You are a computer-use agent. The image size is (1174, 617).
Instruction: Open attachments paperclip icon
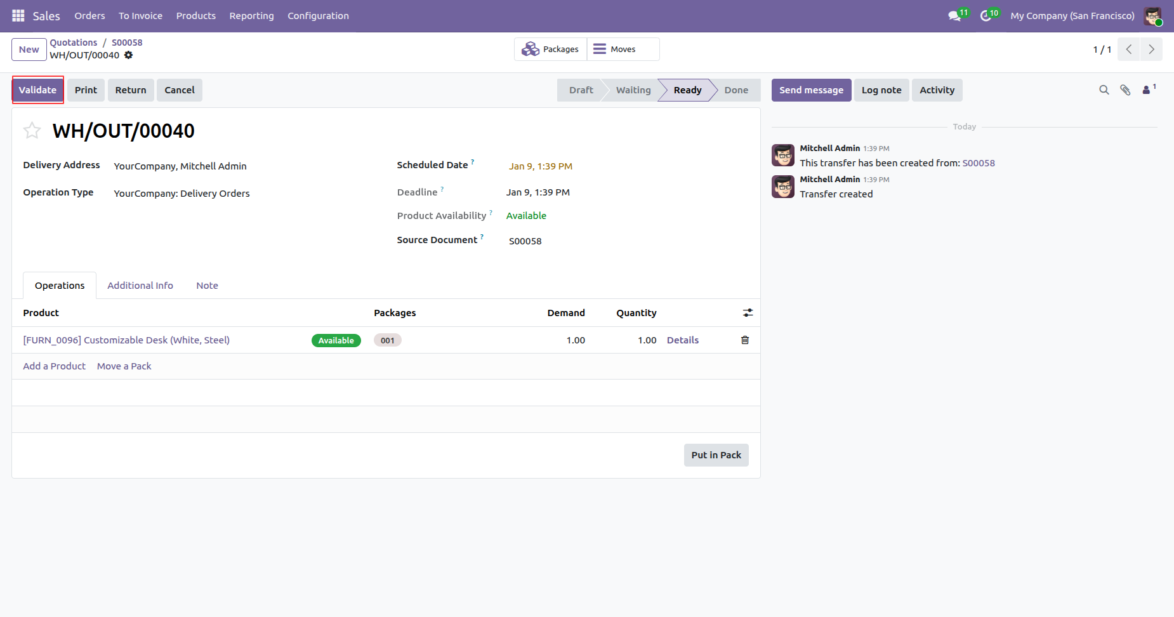tap(1125, 90)
